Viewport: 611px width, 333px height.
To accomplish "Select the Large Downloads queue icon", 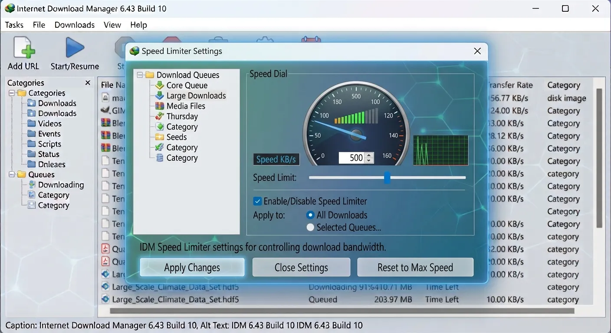I will tap(160, 96).
